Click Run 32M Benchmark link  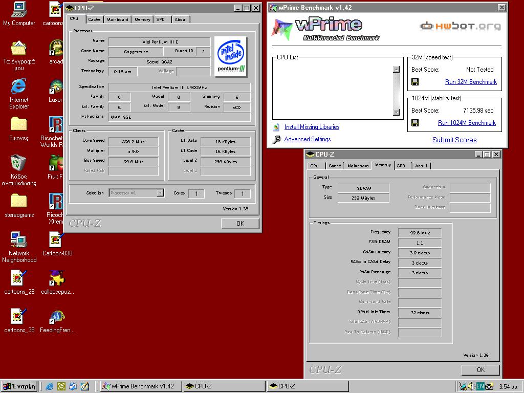[x=471, y=82]
